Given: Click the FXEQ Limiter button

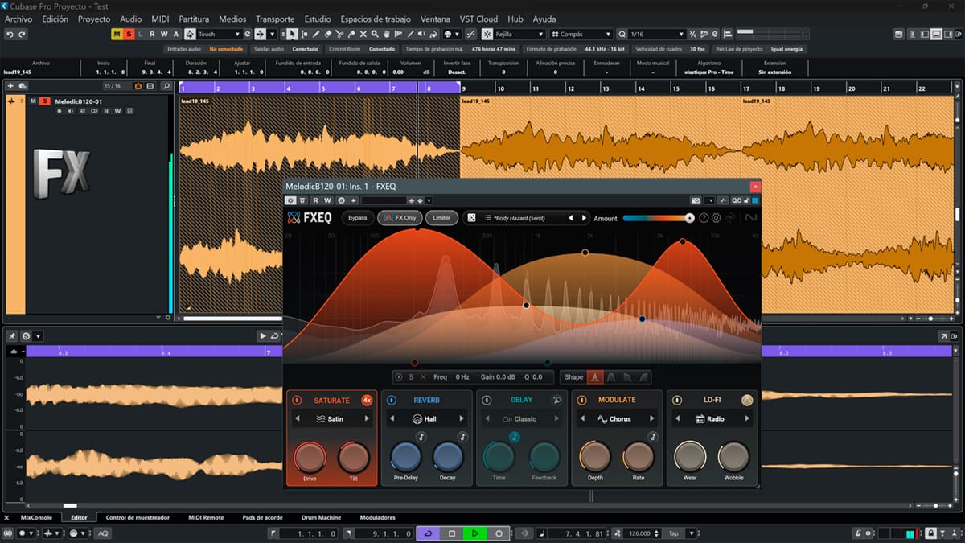Looking at the screenshot, I should click(x=441, y=218).
